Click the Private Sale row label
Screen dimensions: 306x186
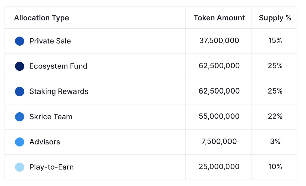[x=50, y=41]
